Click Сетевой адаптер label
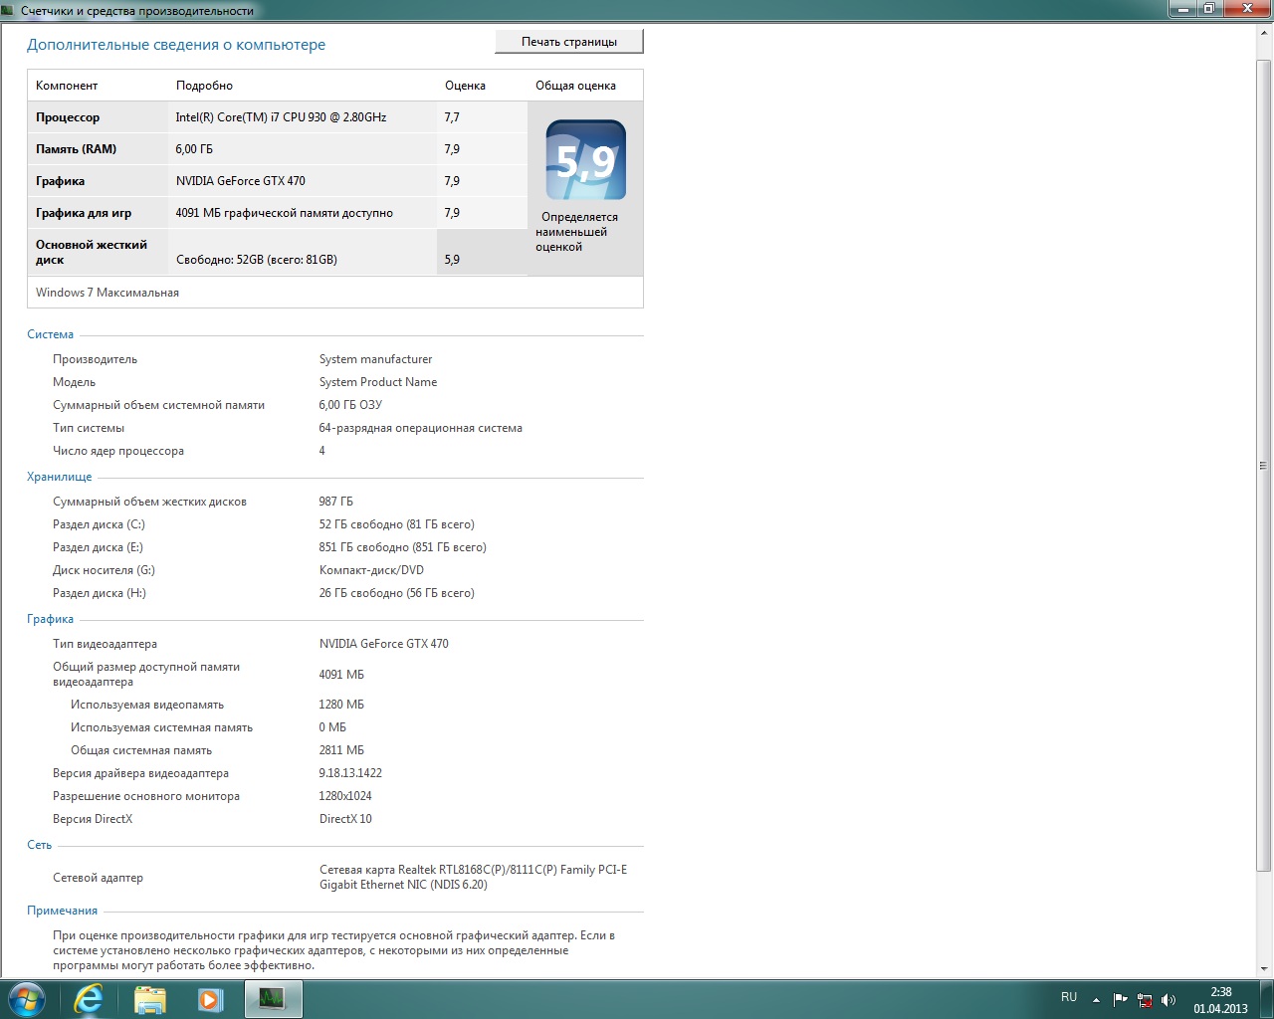1274x1019 pixels. click(98, 878)
